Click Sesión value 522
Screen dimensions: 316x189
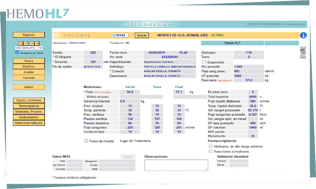93,52
